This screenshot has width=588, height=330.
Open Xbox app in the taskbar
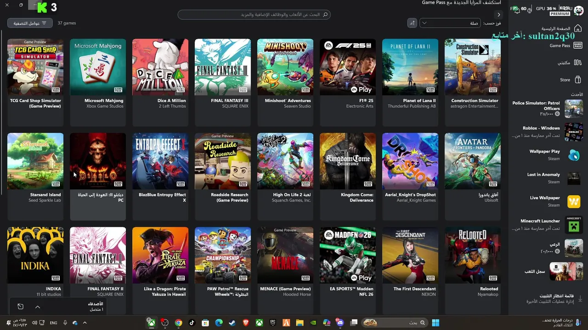151,323
